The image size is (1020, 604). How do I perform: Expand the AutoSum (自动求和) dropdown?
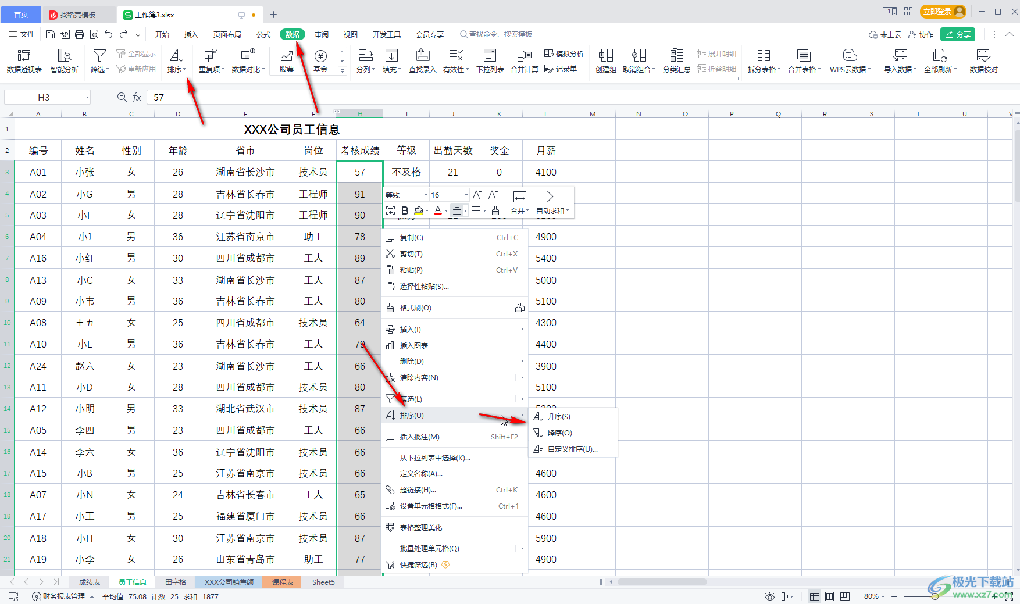[x=567, y=210]
